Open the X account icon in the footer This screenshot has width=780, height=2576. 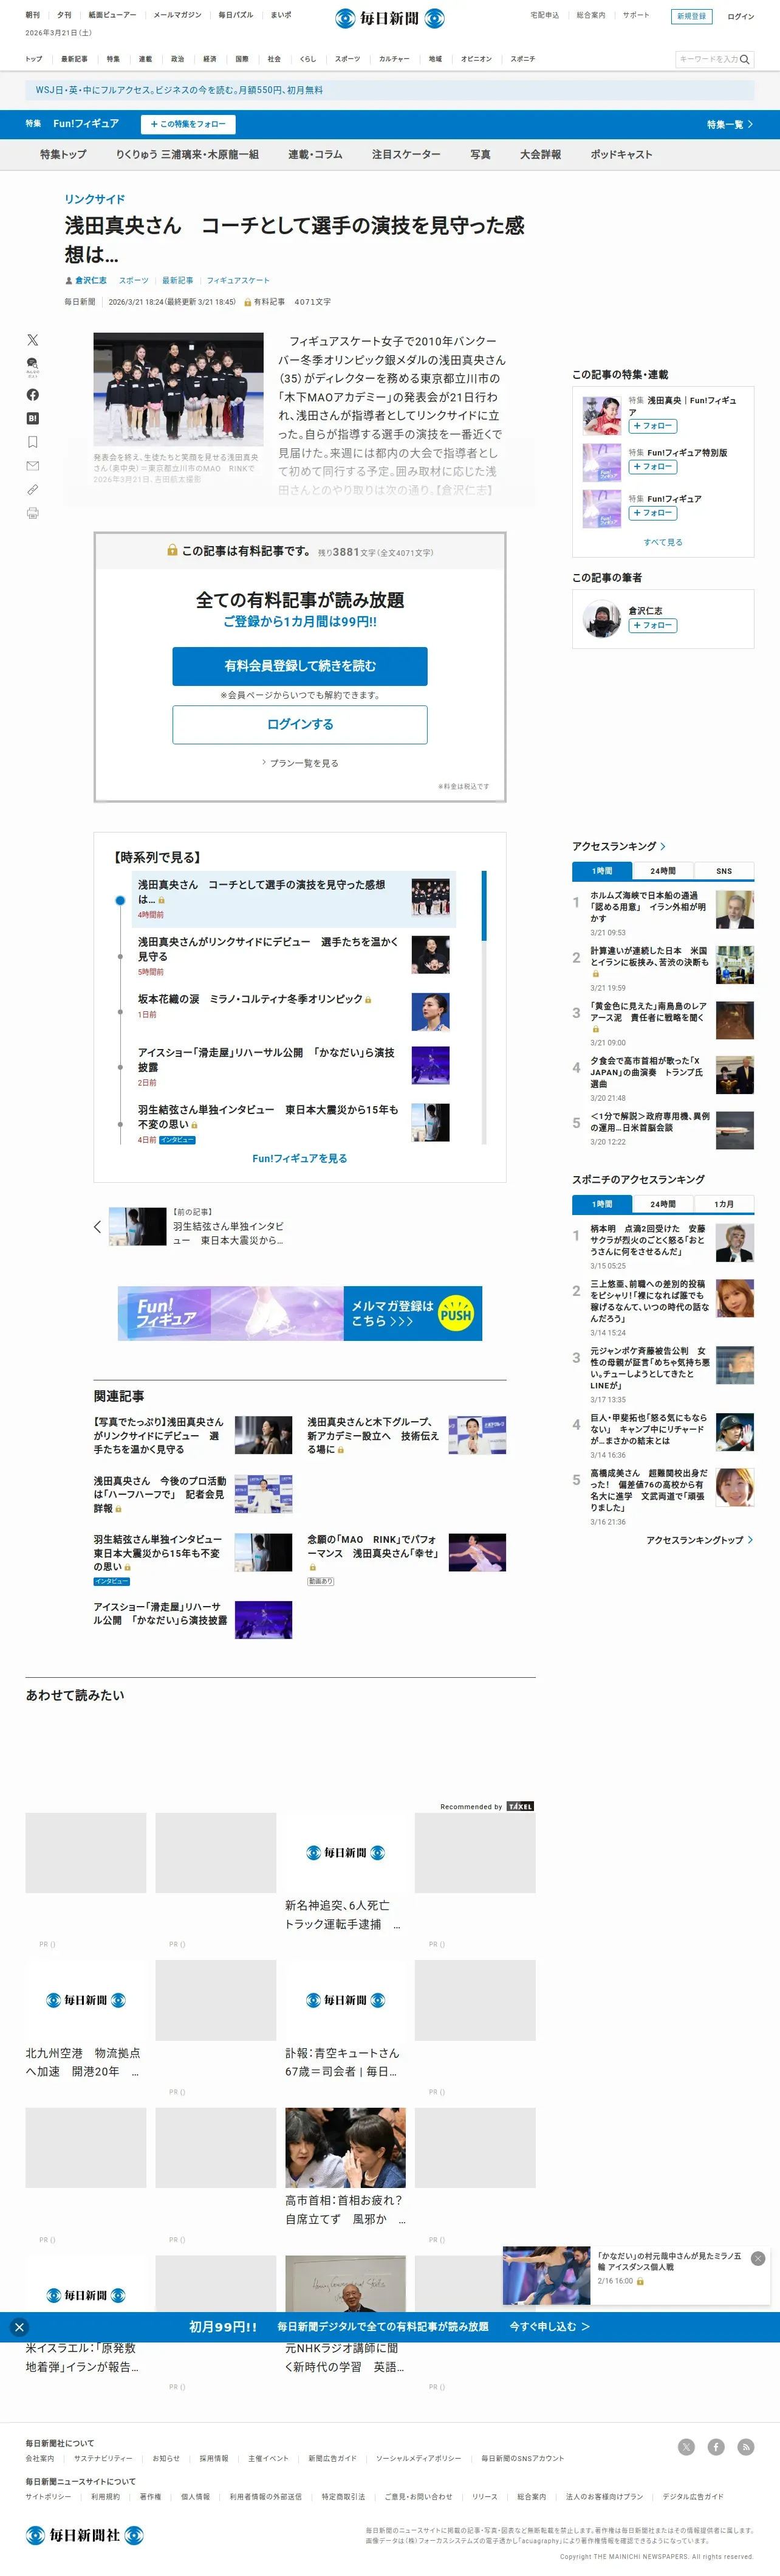click(686, 2447)
